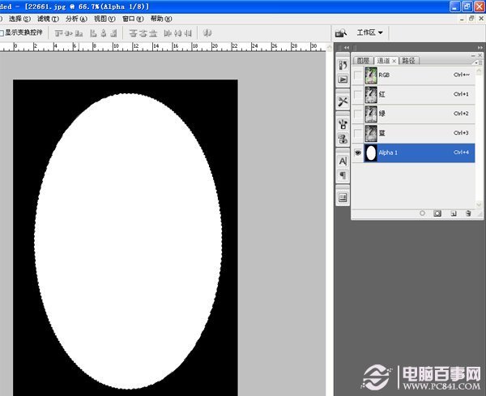Create a new channel in Channels panel
Viewport: 486px width, 396px height.
point(454,213)
